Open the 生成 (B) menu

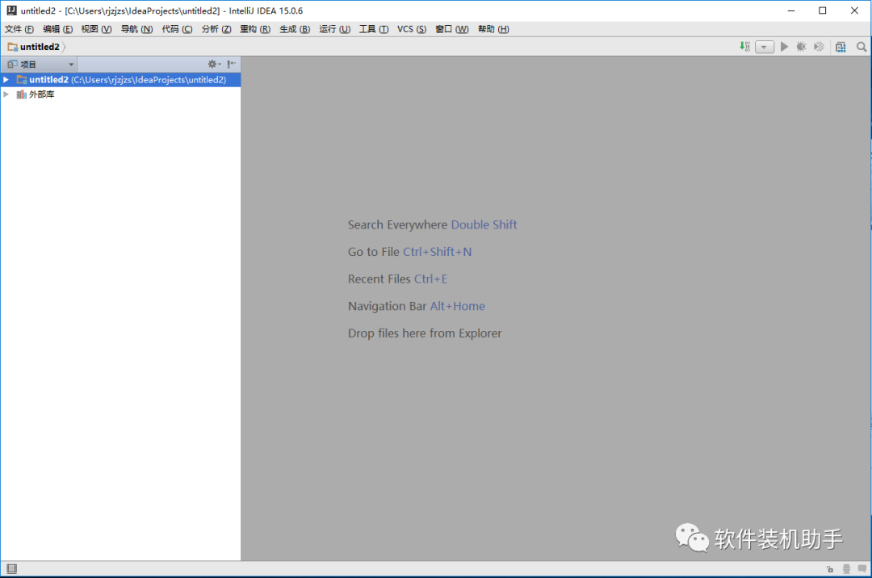[x=295, y=29]
